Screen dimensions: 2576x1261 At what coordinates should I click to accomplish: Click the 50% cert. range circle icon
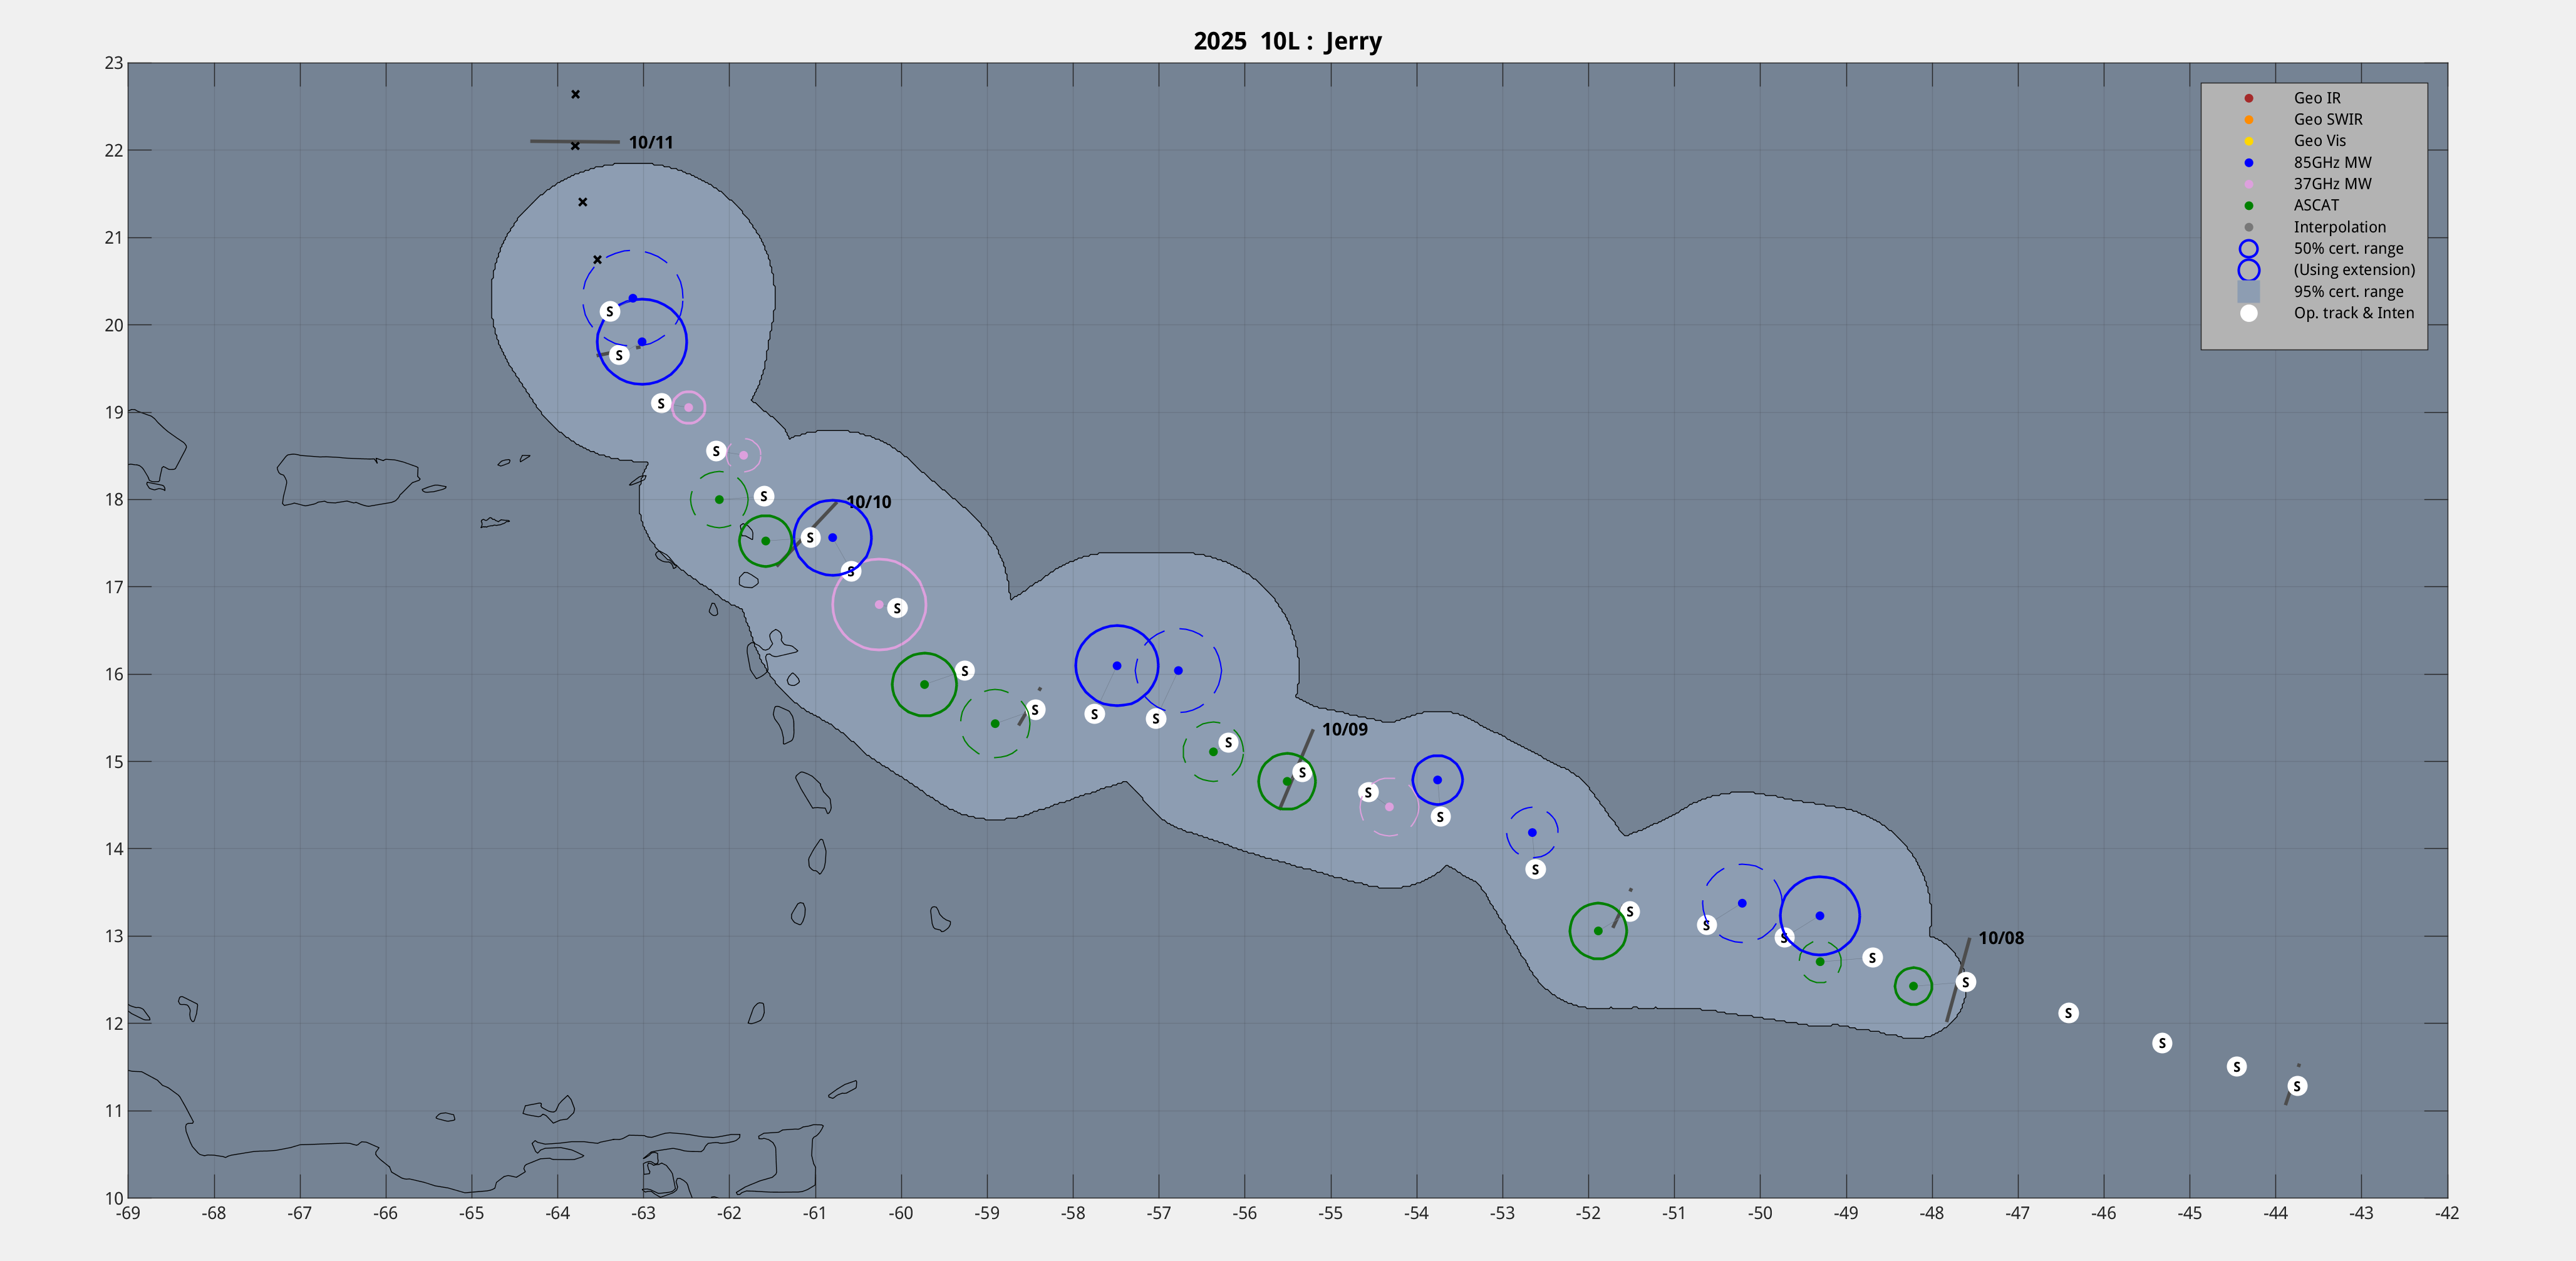pyautogui.click(x=2248, y=249)
